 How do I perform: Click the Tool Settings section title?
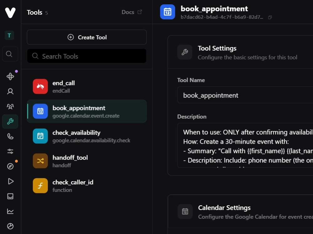217,48
